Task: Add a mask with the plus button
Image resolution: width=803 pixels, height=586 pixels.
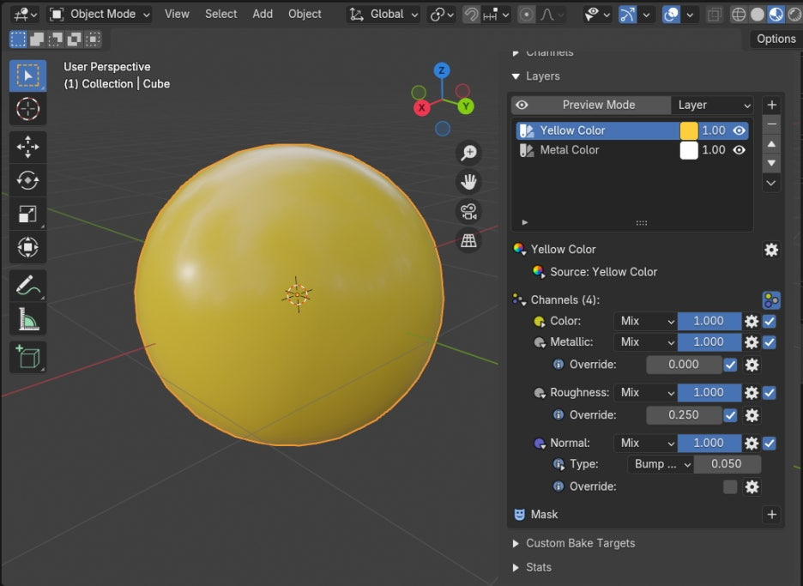Action: [x=772, y=514]
